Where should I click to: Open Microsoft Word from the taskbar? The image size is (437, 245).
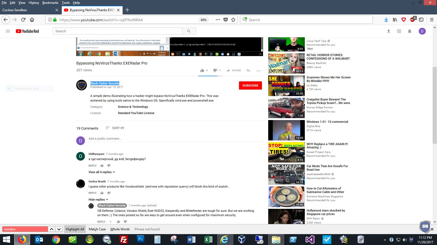pyautogui.click(x=191, y=240)
